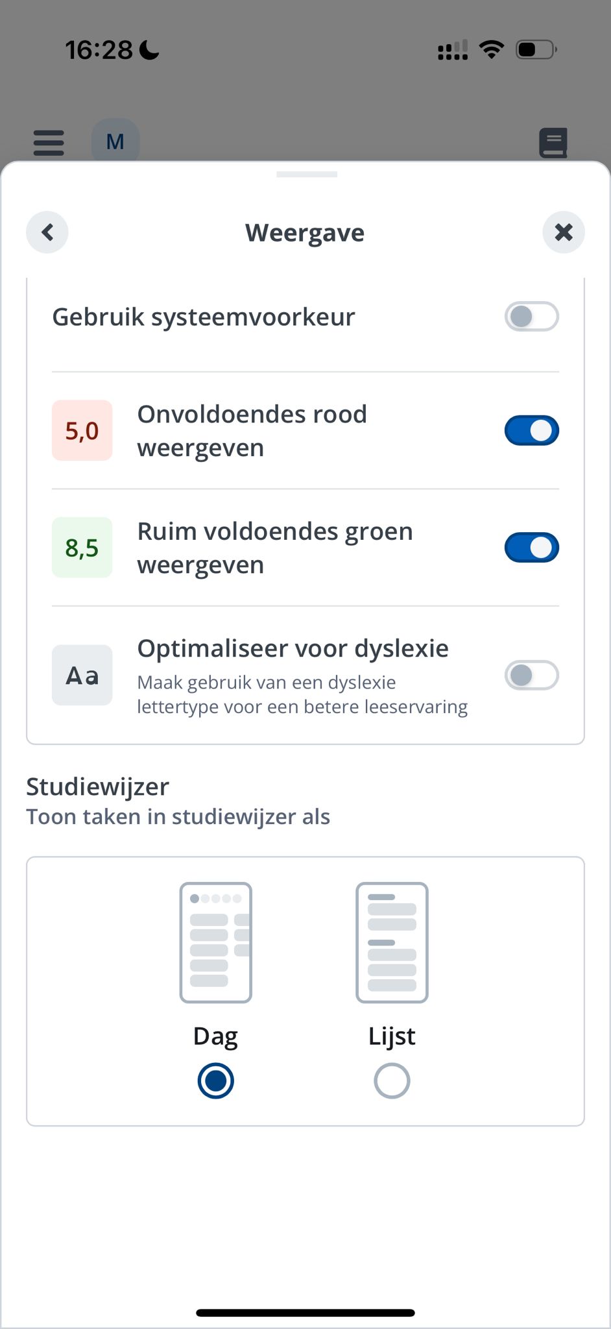Tap the Aa dyslexia font icon
The image size is (611, 1329).
click(x=82, y=675)
